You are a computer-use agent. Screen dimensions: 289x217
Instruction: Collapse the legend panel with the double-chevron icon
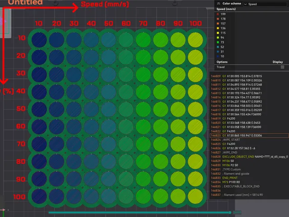tap(219, 4)
